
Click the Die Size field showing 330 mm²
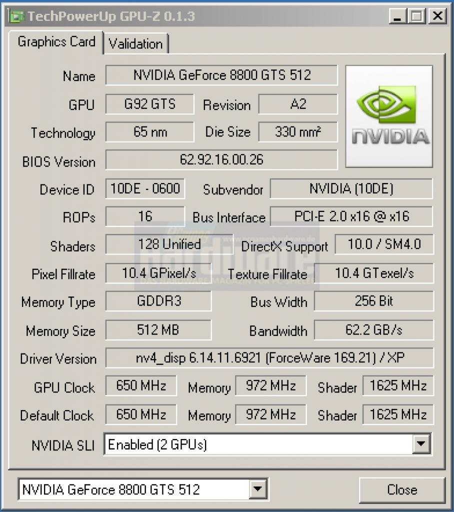pyautogui.click(x=298, y=132)
